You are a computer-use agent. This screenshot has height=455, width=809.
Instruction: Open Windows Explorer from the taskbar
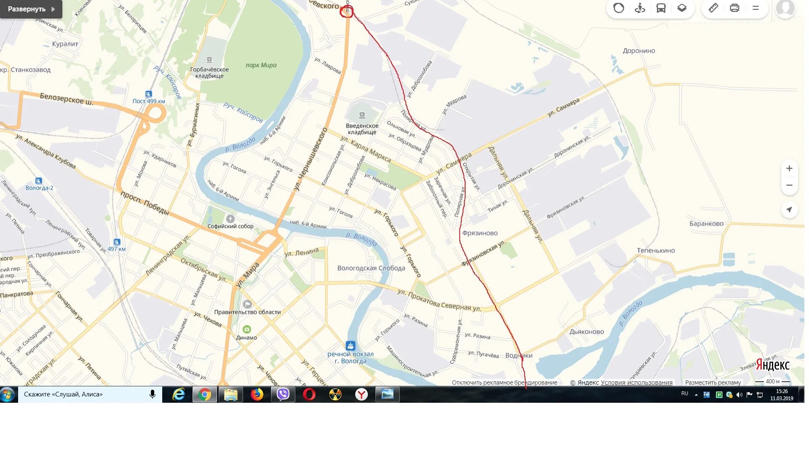pos(231,394)
